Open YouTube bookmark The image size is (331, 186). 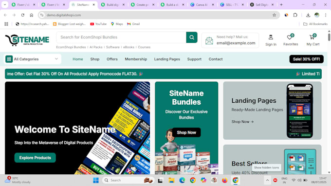coord(98,24)
